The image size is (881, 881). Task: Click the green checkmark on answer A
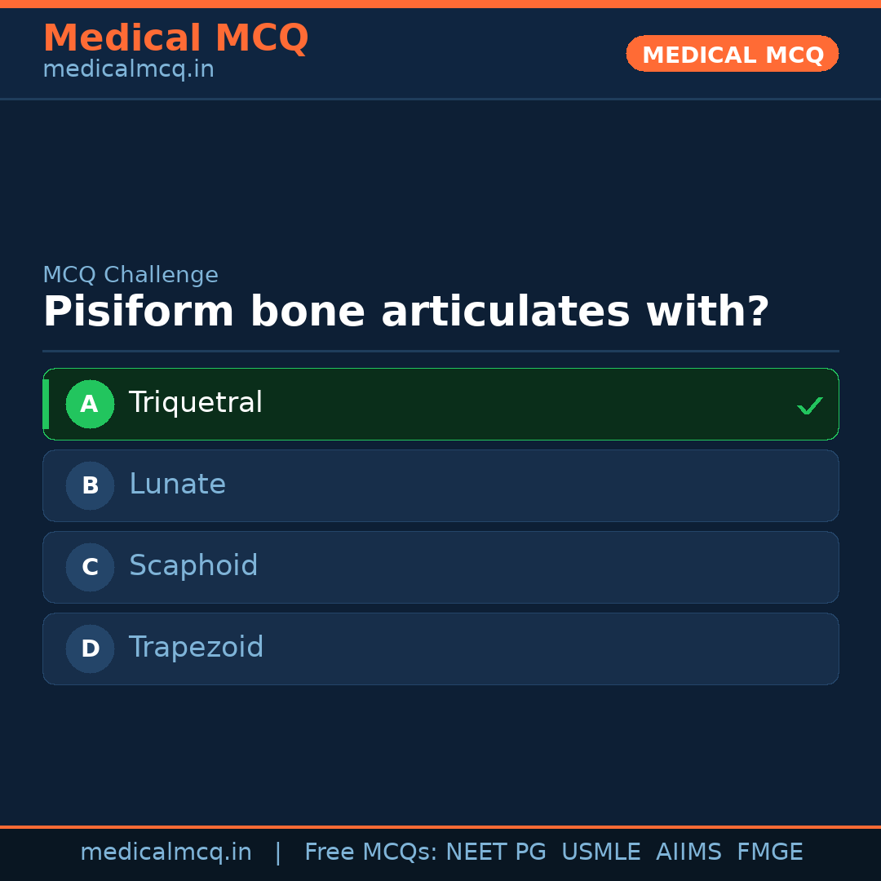coord(809,404)
